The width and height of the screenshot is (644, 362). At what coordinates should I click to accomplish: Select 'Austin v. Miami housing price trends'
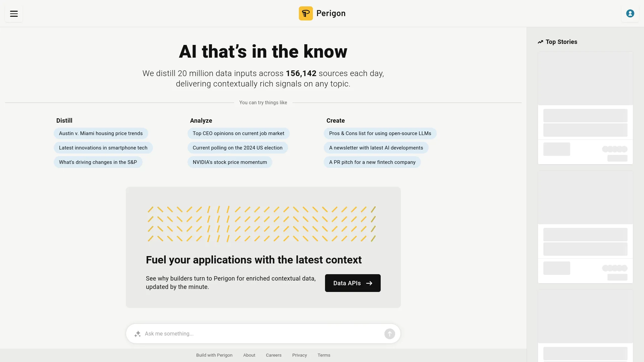[101, 133]
